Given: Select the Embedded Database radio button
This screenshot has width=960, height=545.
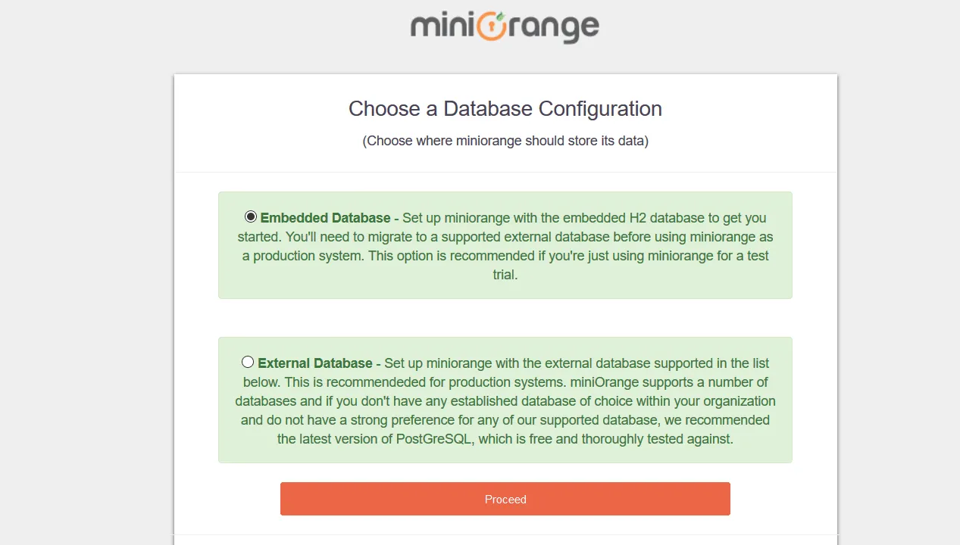Looking at the screenshot, I should [x=250, y=216].
